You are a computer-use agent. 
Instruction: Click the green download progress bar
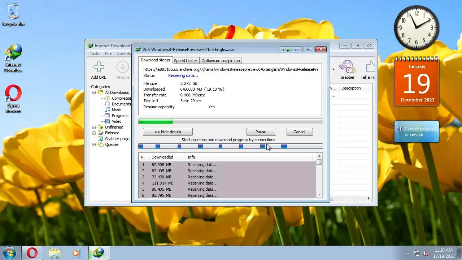tap(230, 122)
